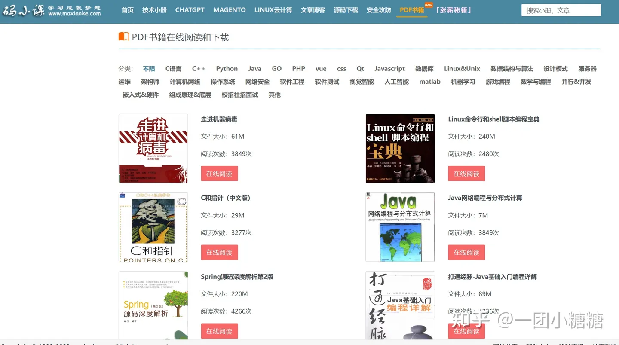The height and width of the screenshot is (345, 619).
Task: Filter by 网络安全 category
Action: coord(257,82)
